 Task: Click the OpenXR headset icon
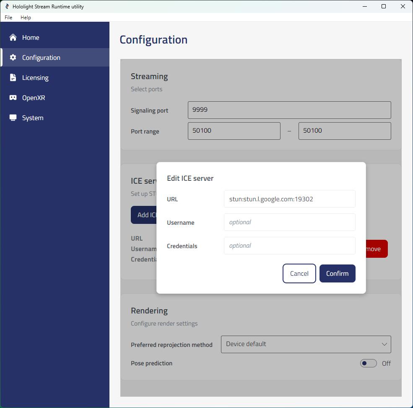tap(13, 98)
